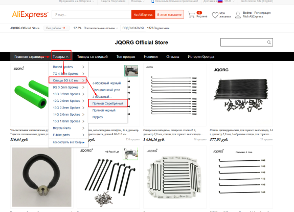Open the Diameter 3.1mm spokes product image
This screenshot has width=294, height=212.
(241, 177)
